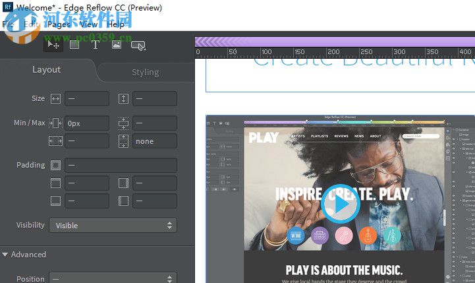Click the max-width input field
Screen dimensions: 475x283
point(87,141)
